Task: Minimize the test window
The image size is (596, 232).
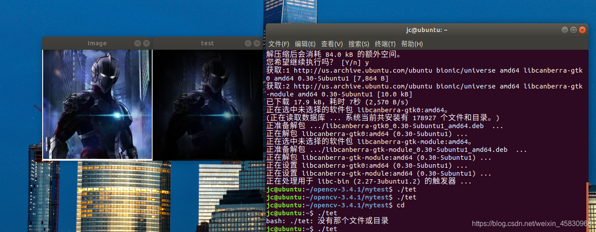Action: [248, 43]
